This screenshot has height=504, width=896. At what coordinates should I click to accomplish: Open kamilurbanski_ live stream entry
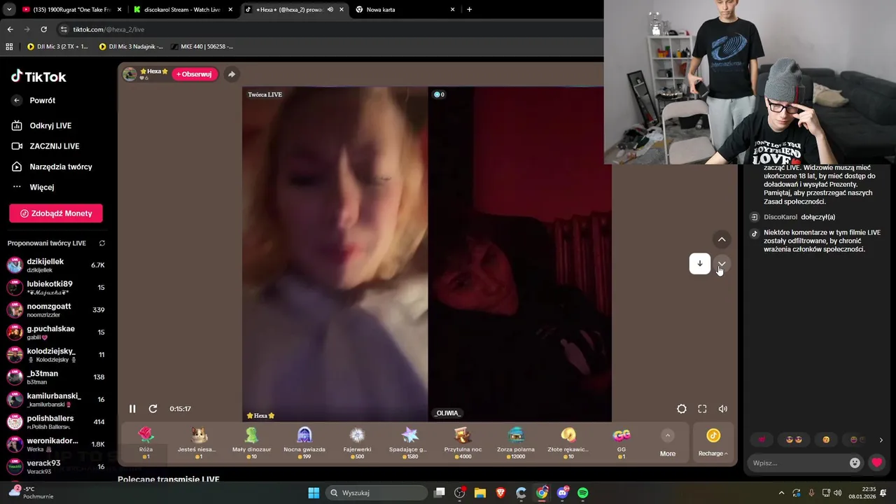click(56, 400)
